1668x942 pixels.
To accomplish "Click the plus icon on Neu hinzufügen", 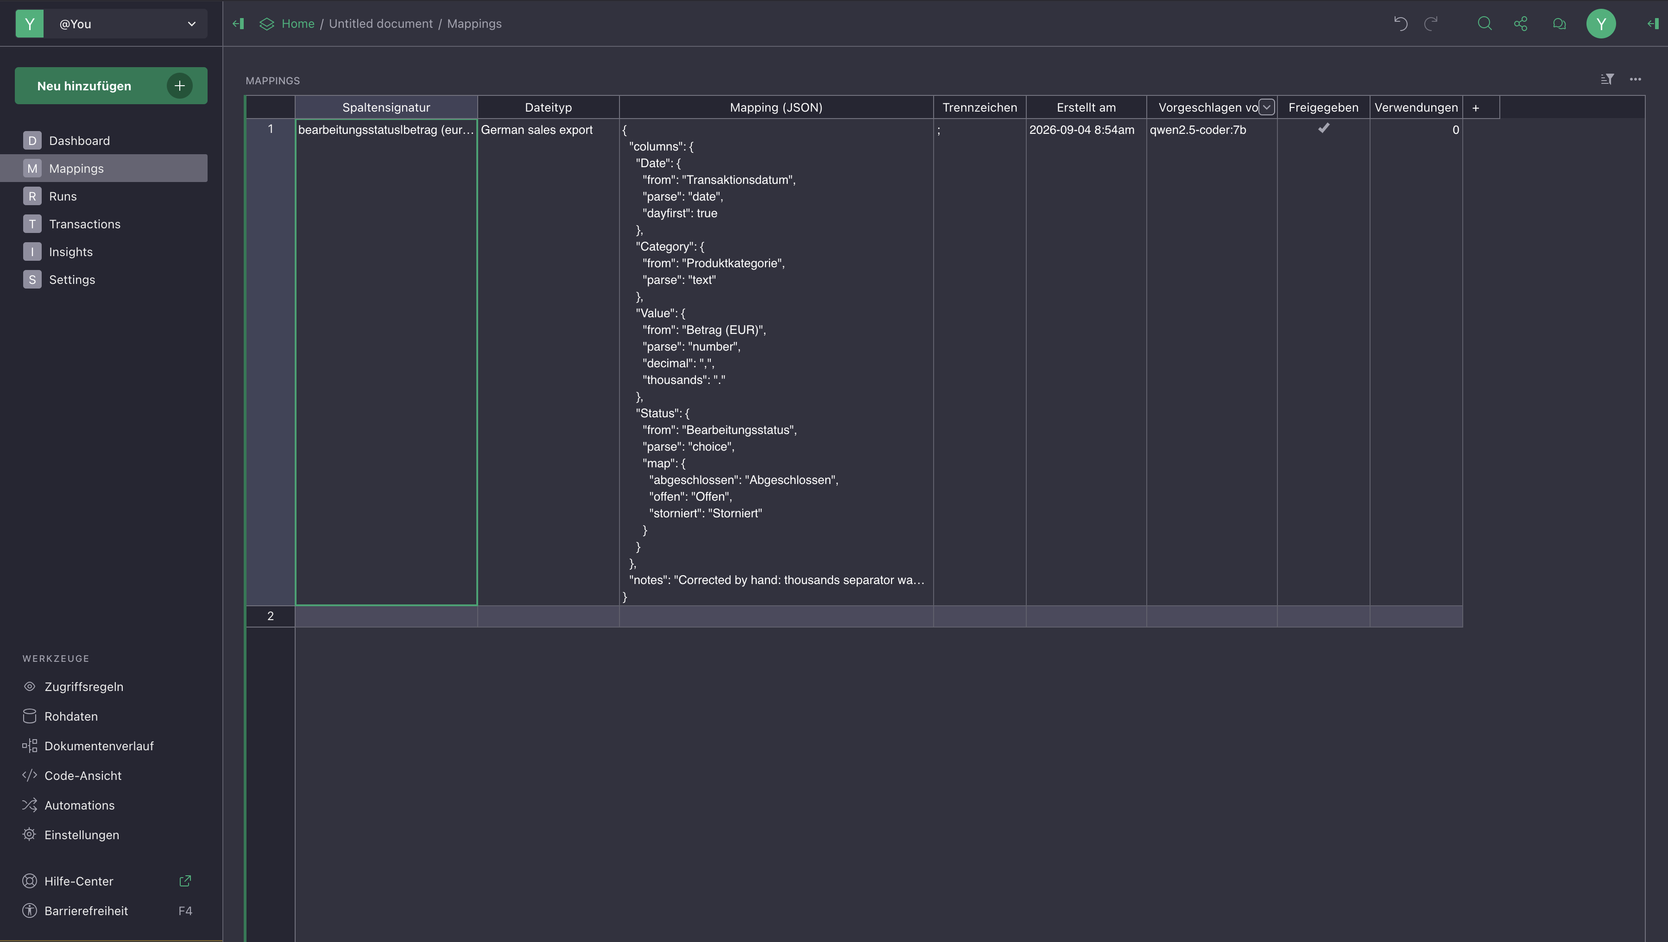I will pos(179,86).
